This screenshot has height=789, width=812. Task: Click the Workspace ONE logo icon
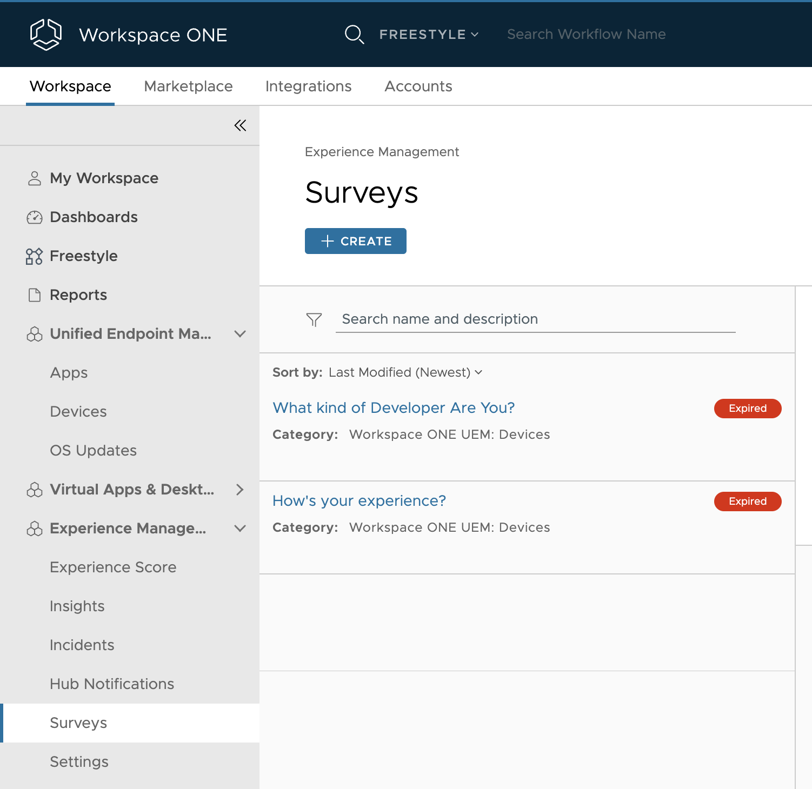pos(46,35)
